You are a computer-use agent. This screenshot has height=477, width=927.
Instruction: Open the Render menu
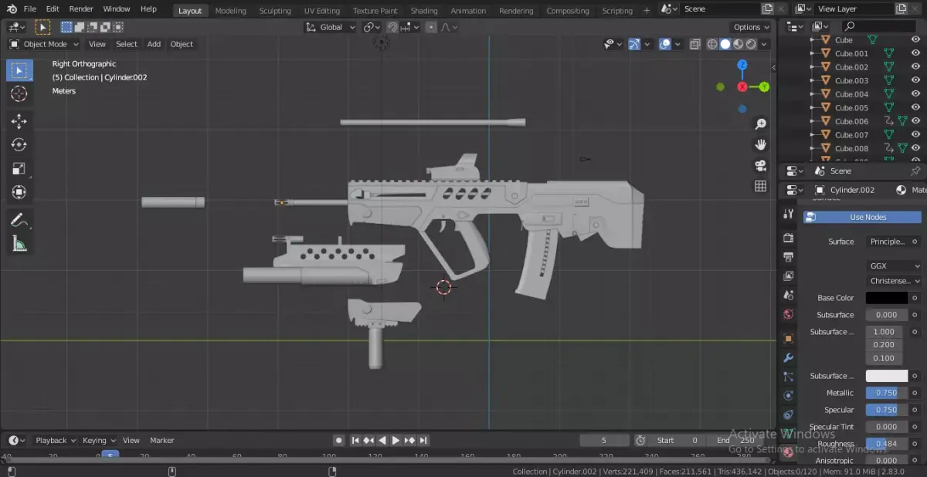pos(81,9)
